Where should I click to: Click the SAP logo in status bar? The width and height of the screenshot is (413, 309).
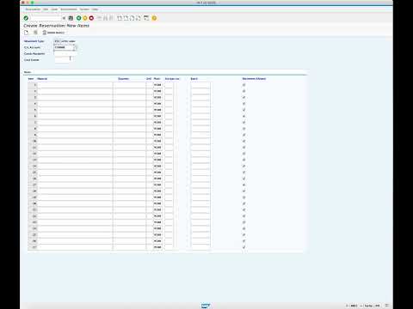pos(206,306)
